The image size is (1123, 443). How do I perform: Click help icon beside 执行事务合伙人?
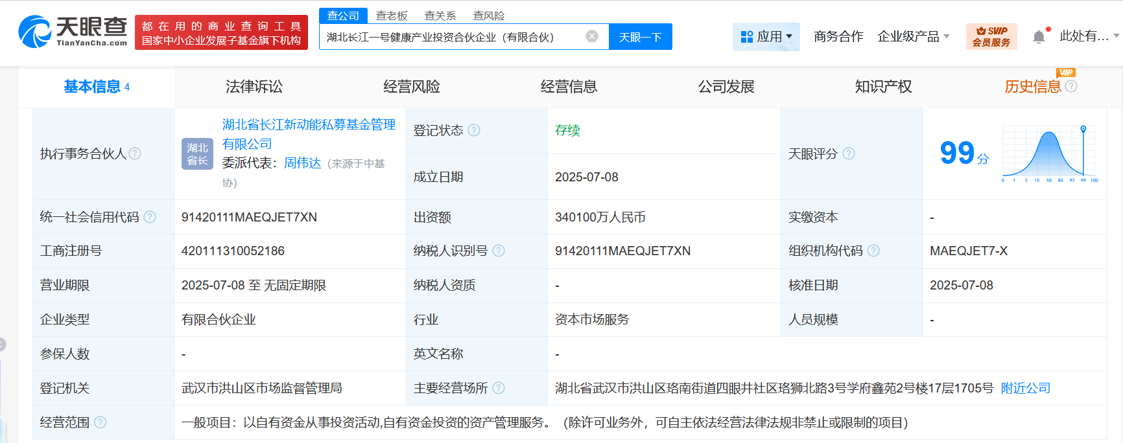pos(135,153)
